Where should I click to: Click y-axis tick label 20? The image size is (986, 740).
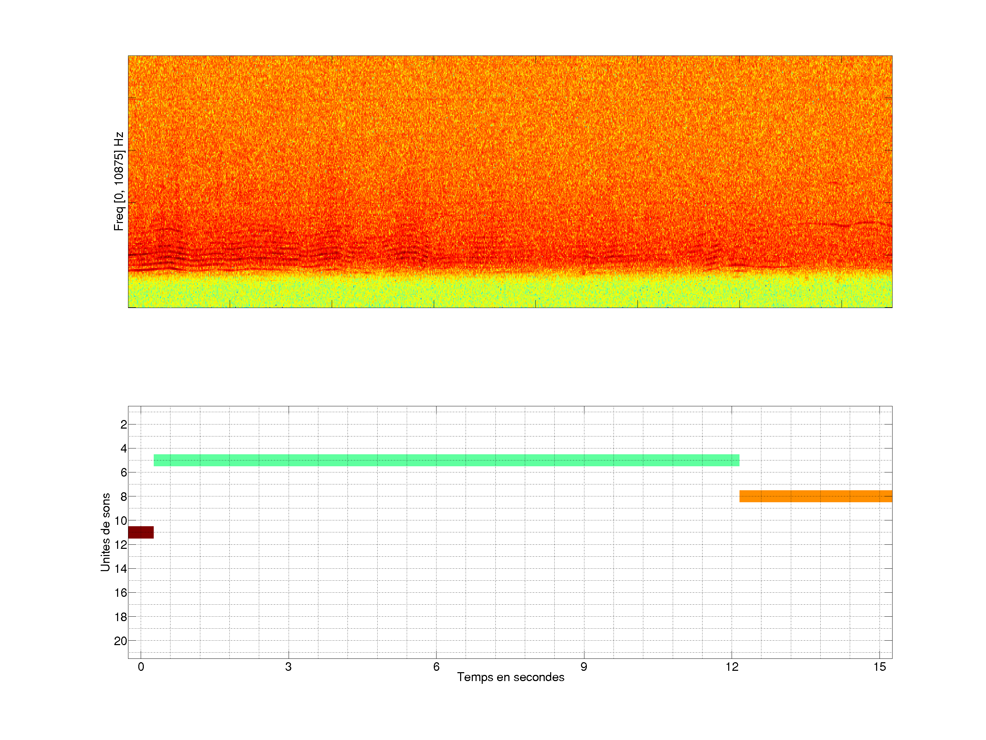121,641
